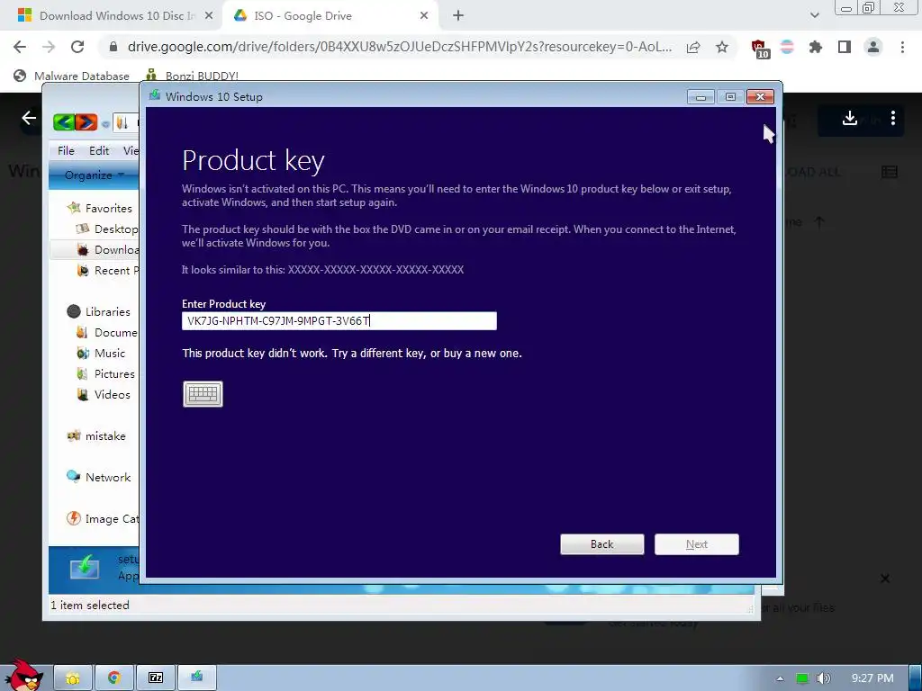Go Back in Windows 10 Setup
The image size is (922, 691).
pyautogui.click(x=602, y=544)
